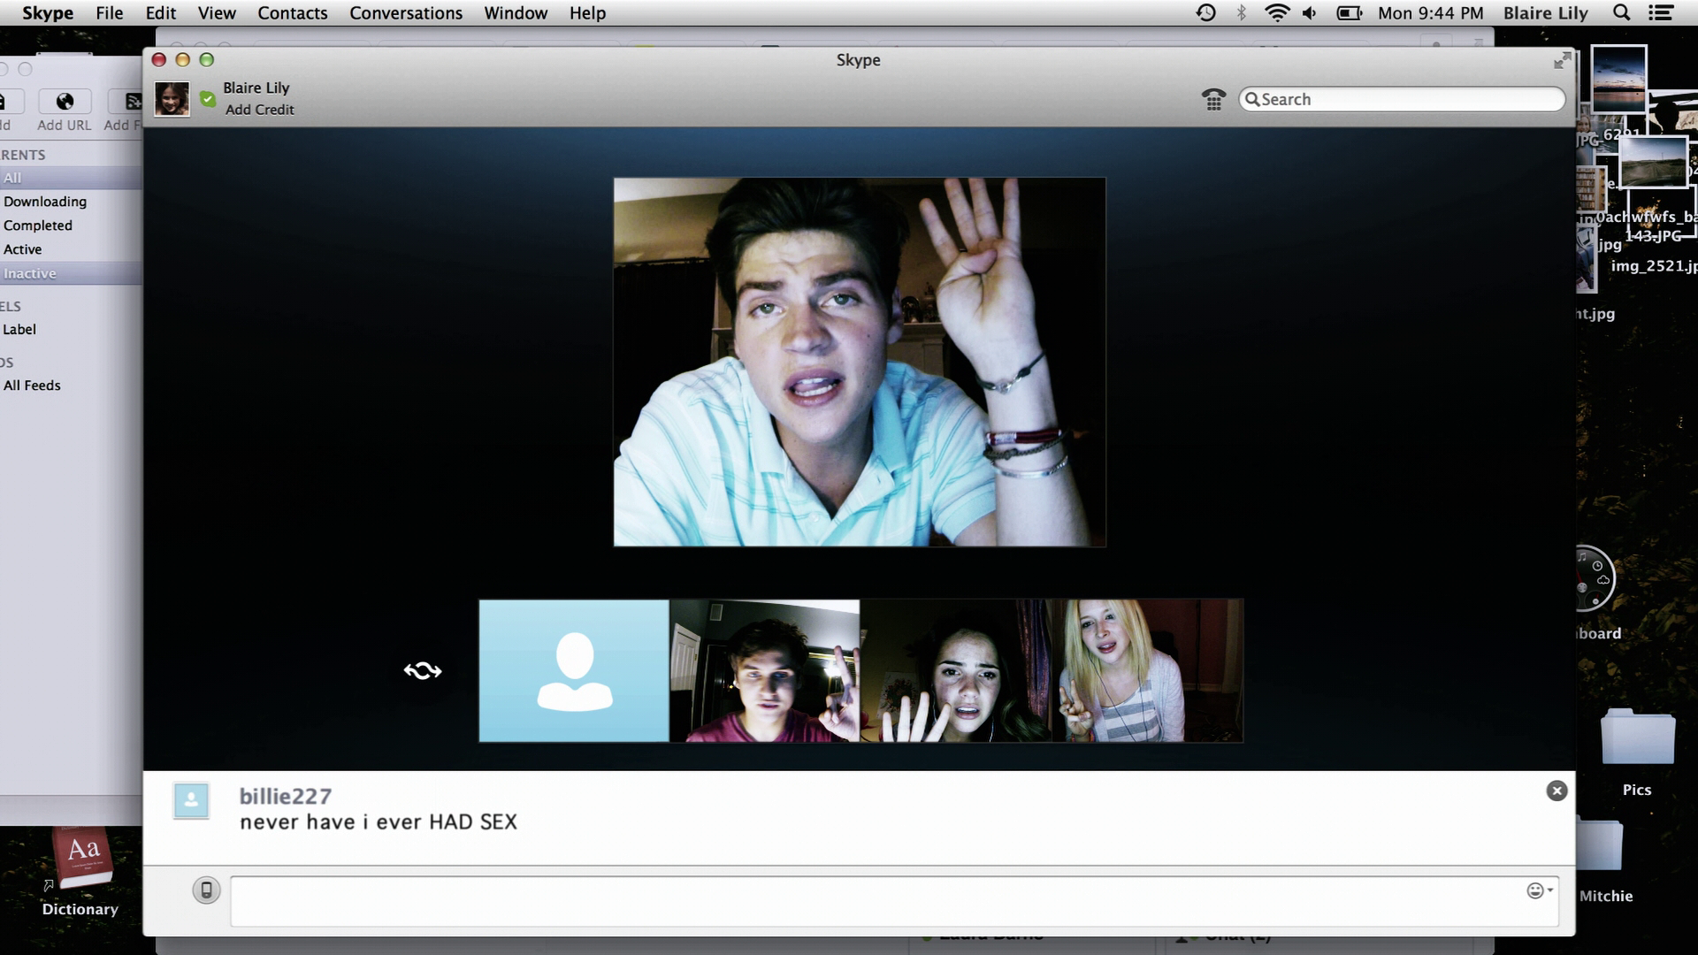This screenshot has width=1698, height=955.
Task: Open the Conversations menu
Action: 406,13
